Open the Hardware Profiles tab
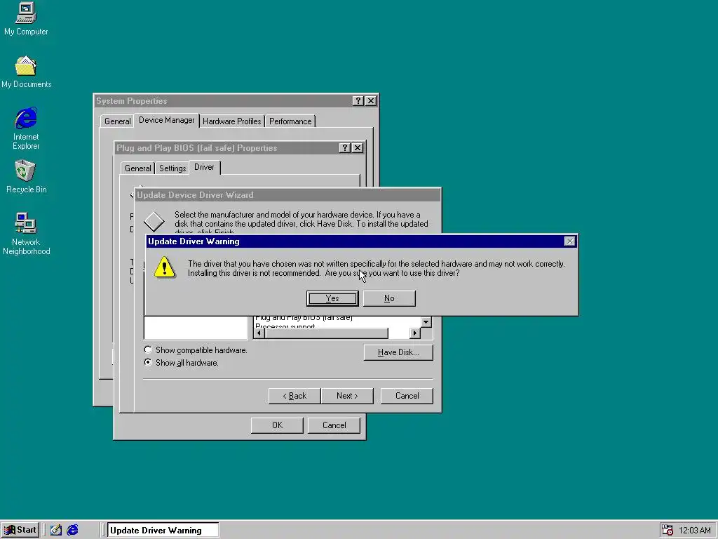Screen dimensions: 718x539 point(231,121)
